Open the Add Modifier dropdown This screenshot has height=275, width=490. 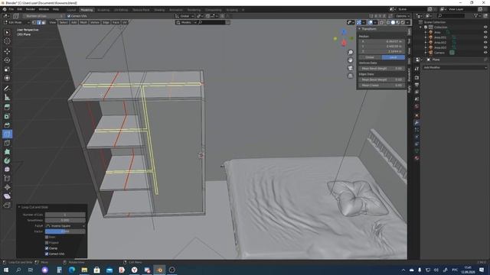tap(455, 68)
